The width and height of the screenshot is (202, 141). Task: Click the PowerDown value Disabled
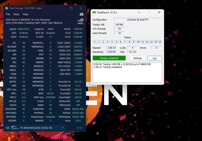point(50,117)
